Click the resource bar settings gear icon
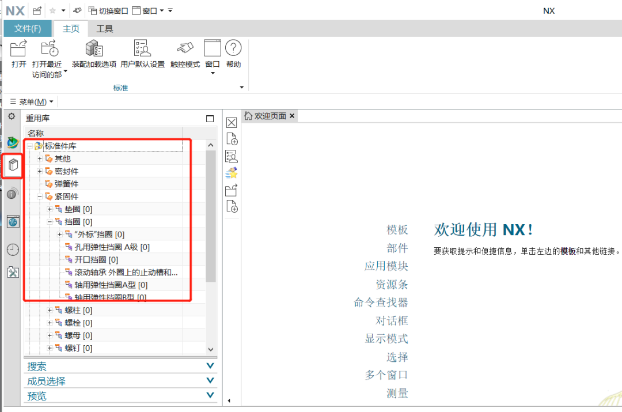 (x=12, y=116)
